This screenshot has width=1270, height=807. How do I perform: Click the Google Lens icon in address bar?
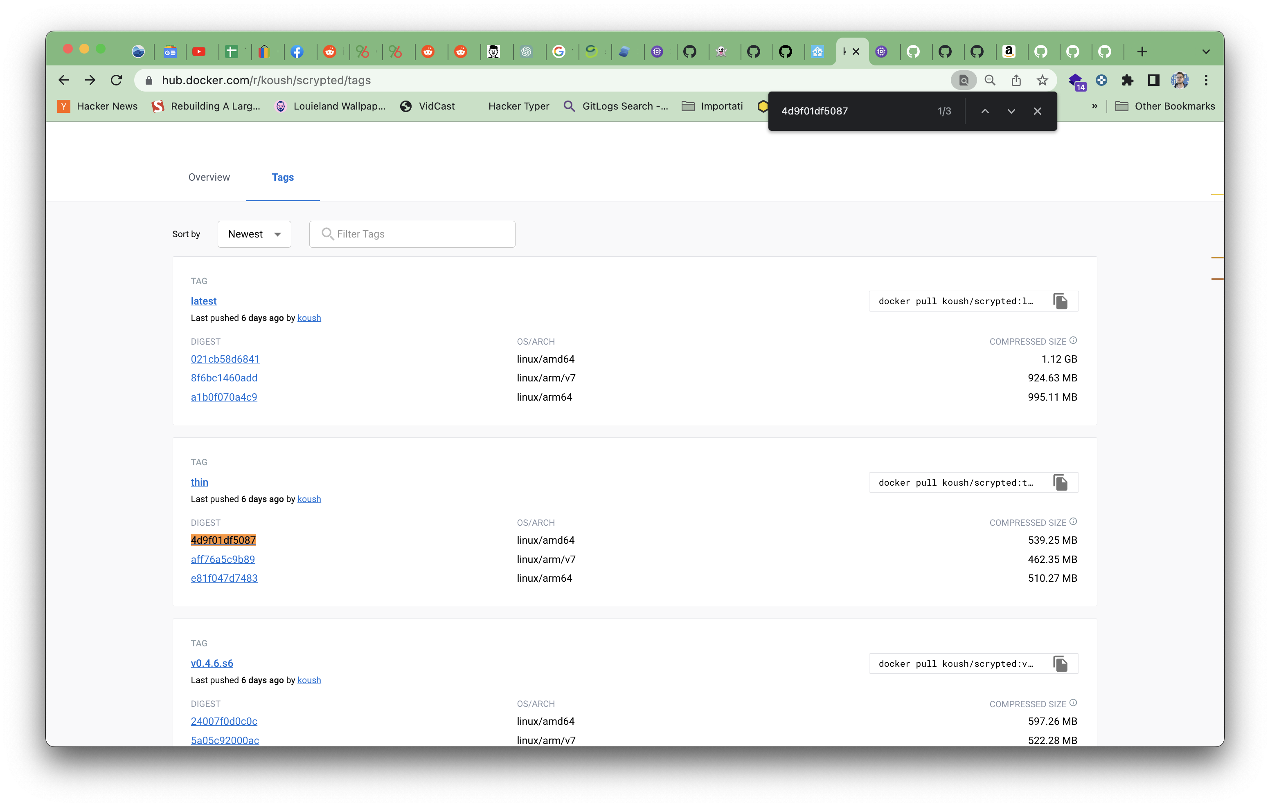point(964,80)
